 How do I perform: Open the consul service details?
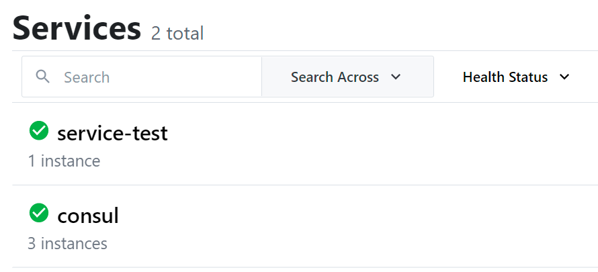coord(88,216)
